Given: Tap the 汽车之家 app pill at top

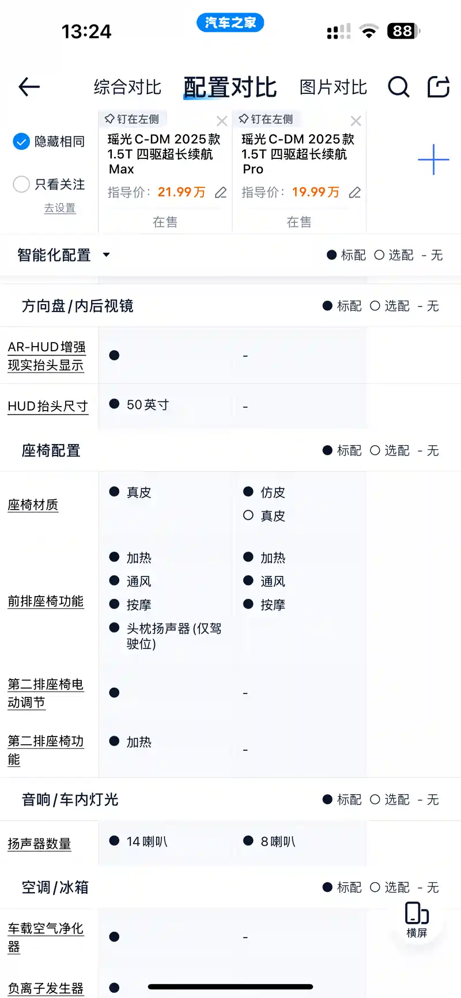Looking at the screenshot, I should 231,22.
